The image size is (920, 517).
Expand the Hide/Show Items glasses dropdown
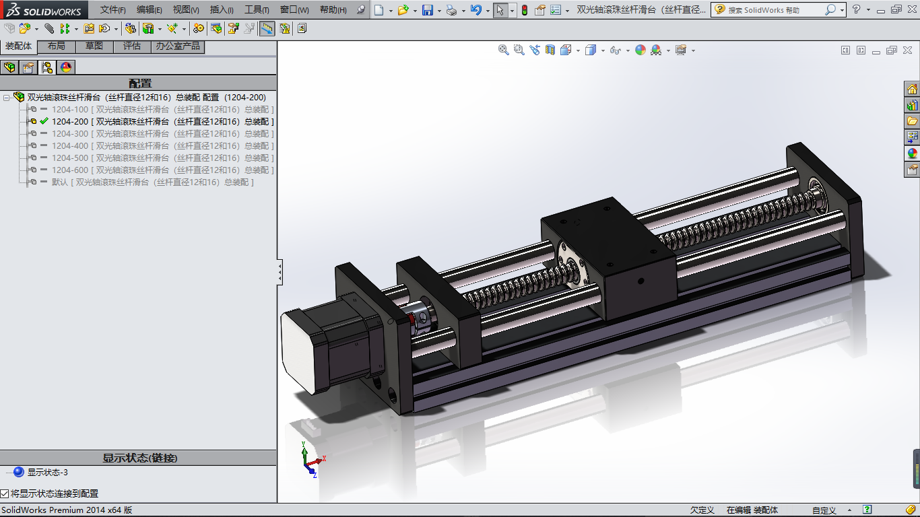627,50
